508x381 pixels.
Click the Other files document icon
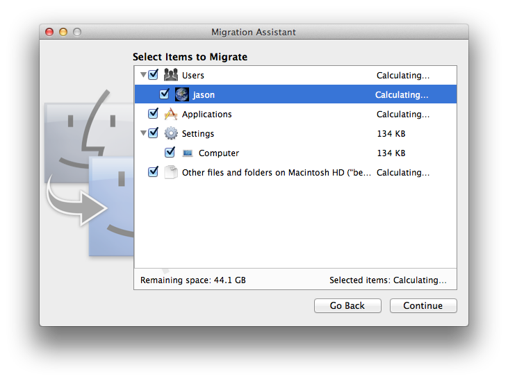tap(171, 172)
